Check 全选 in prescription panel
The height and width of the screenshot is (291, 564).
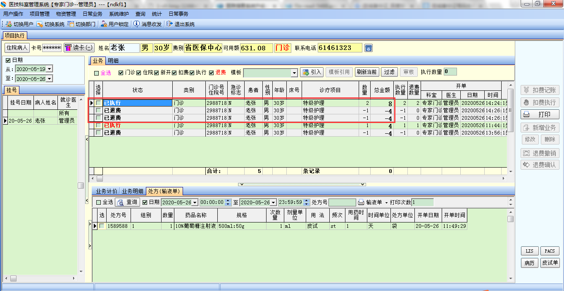click(98, 202)
